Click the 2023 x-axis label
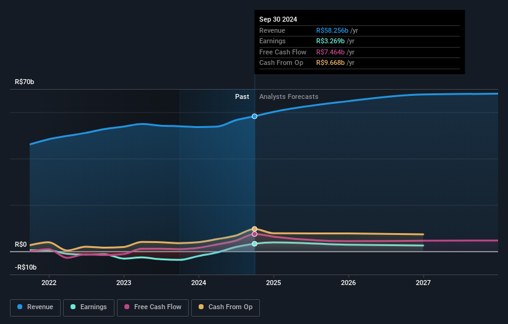Image resolution: width=508 pixels, height=324 pixels. click(124, 283)
